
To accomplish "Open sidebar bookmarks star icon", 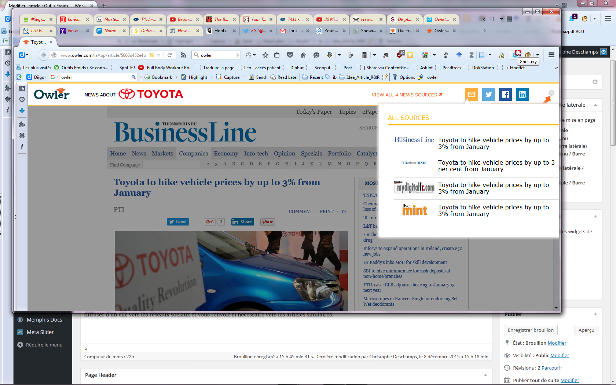I will [x=22, y=88].
